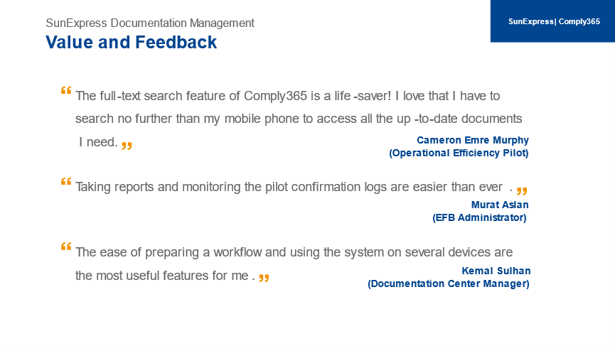Screen dimensions: 615x346
Task: Click the "(EFB Administrator)" role text
Action: 479,217
